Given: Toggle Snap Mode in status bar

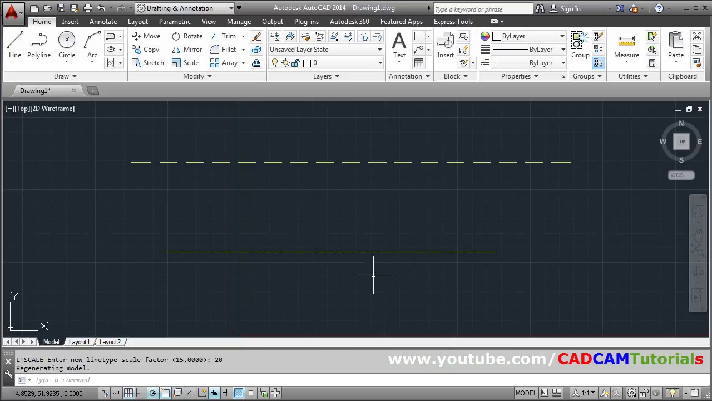Looking at the screenshot, I should coord(116,393).
